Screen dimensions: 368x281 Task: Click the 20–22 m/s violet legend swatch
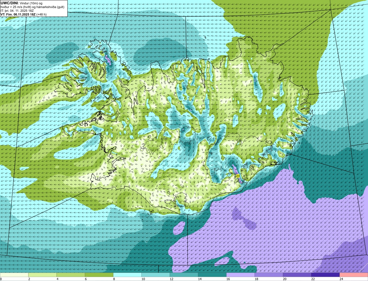[298, 275]
